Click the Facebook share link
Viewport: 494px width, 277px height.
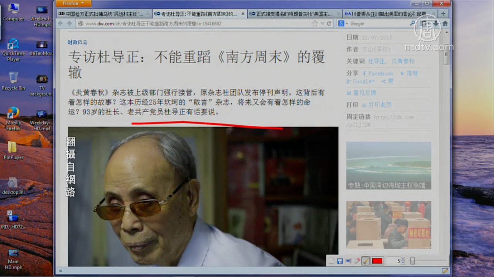(x=378, y=74)
